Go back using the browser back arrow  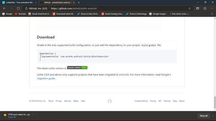pos(4,8)
